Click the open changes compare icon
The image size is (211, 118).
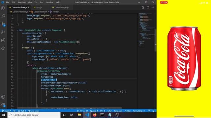pyautogui.click(x=143, y=7)
